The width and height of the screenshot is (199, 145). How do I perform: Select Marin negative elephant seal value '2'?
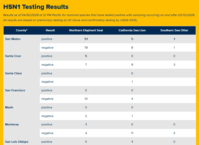(x=86, y=116)
